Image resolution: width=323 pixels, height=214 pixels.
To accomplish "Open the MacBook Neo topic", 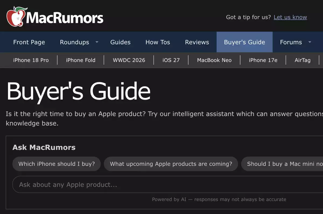I will [x=214, y=60].
